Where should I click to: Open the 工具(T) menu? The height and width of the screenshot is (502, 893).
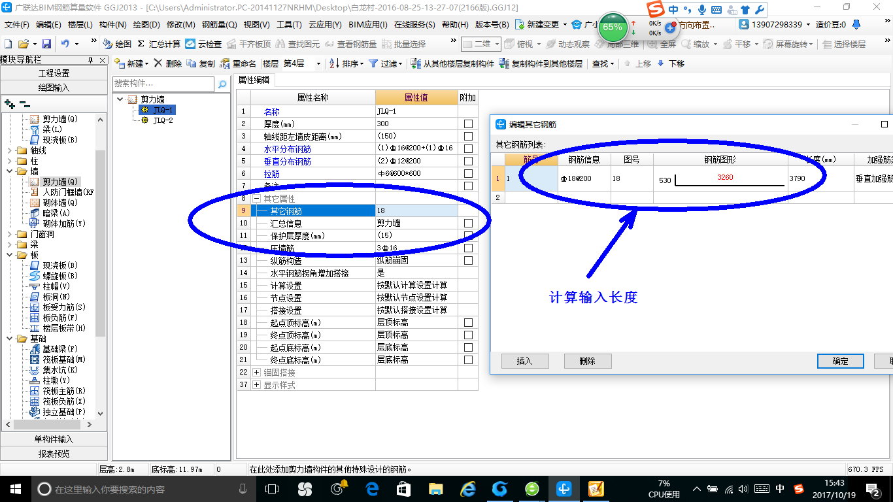(289, 24)
